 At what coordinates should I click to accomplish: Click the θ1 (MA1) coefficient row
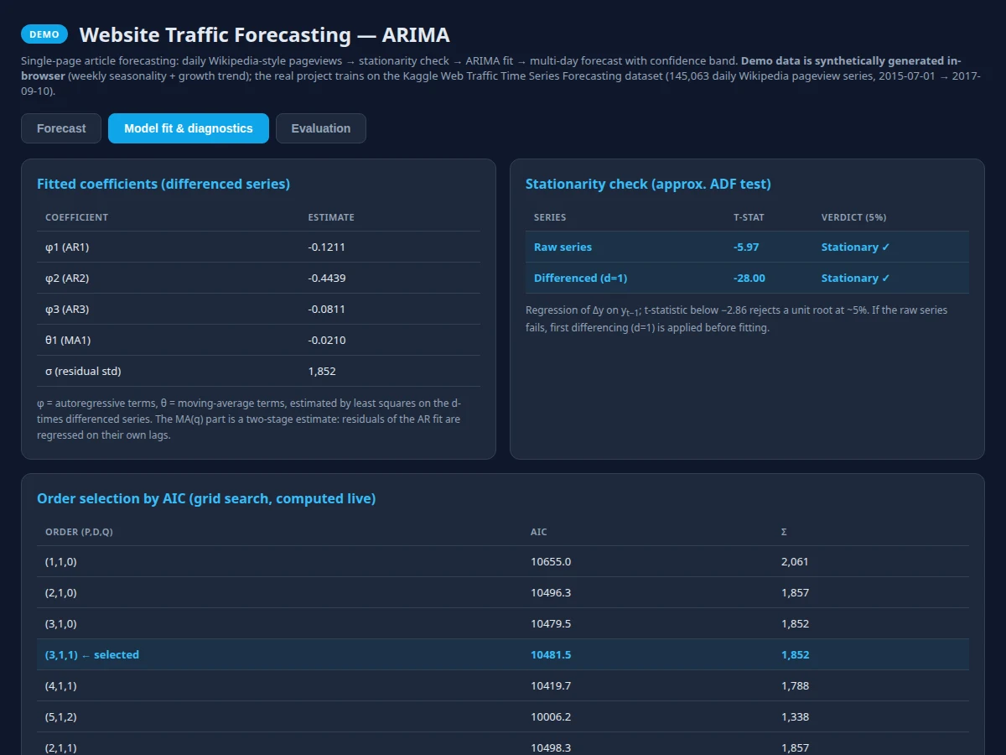point(258,340)
